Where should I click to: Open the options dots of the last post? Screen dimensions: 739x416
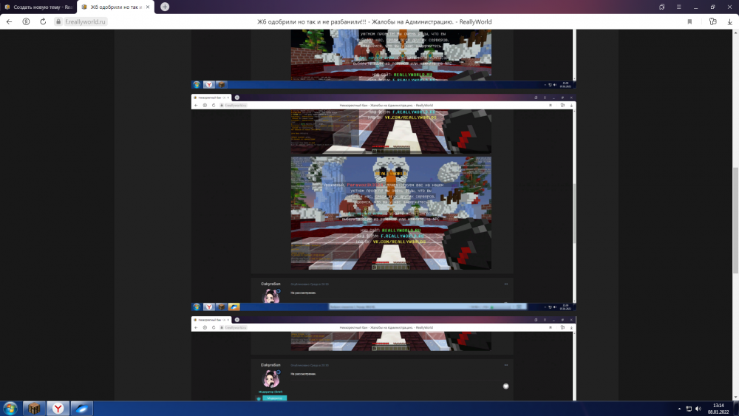[505, 365]
